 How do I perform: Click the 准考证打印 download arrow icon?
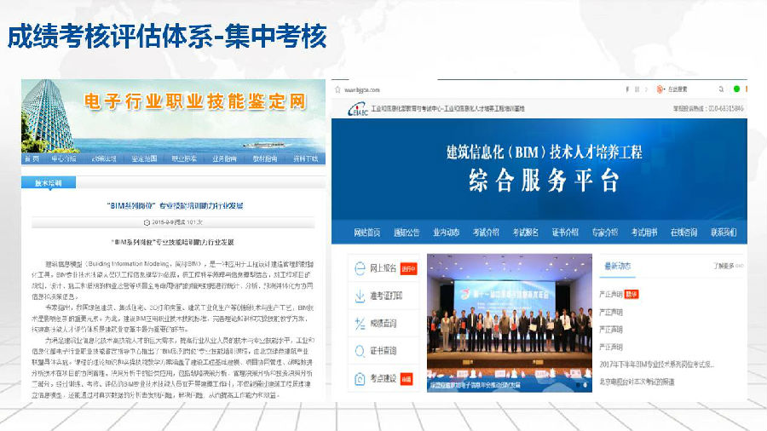(x=360, y=296)
